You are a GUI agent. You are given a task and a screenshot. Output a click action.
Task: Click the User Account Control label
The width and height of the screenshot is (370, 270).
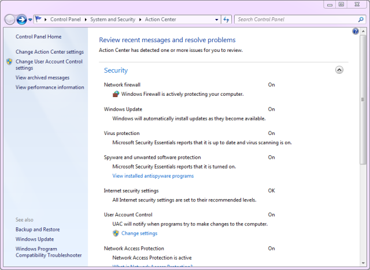128,215
